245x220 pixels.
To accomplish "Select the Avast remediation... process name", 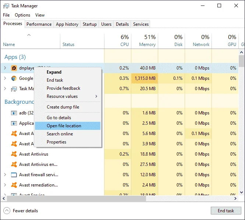I will [38, 185].
